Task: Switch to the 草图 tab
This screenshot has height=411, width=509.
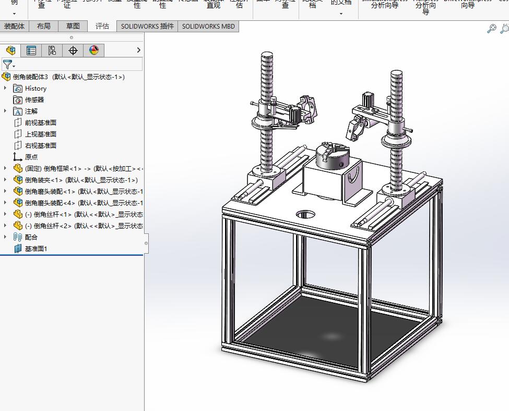Action: click(x=73, y=26)
